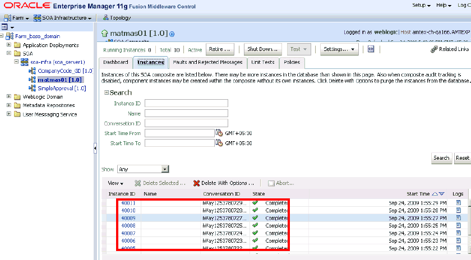This screenshot has width=471, height=260.
Task: Open the Topology view
Action: (x=117, y=18)
